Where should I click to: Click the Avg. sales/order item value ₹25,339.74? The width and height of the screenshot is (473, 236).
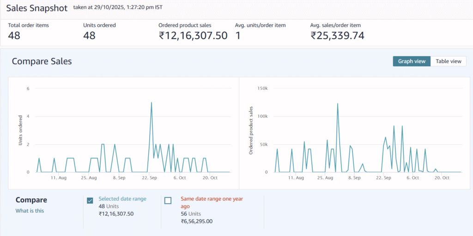[337, 35]
